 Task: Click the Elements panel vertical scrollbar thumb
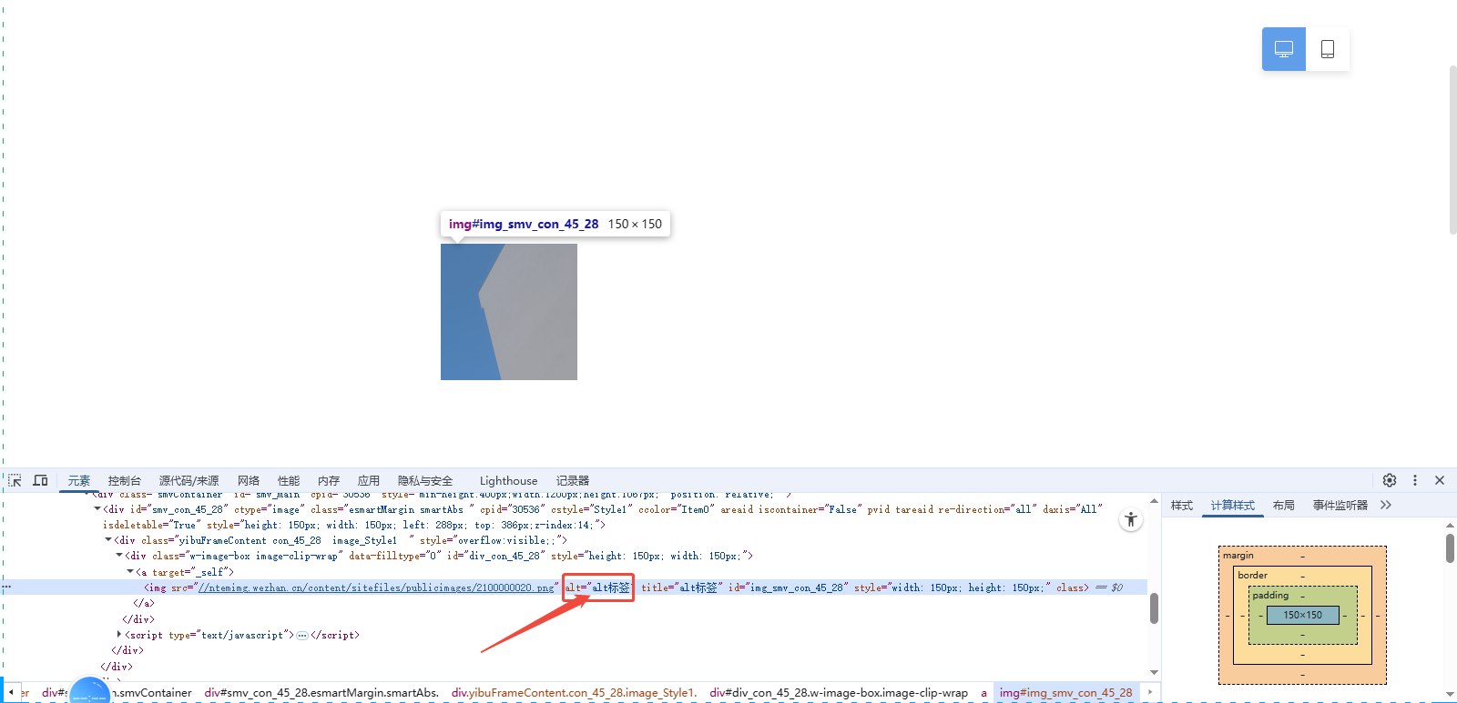pos(1154,608)
